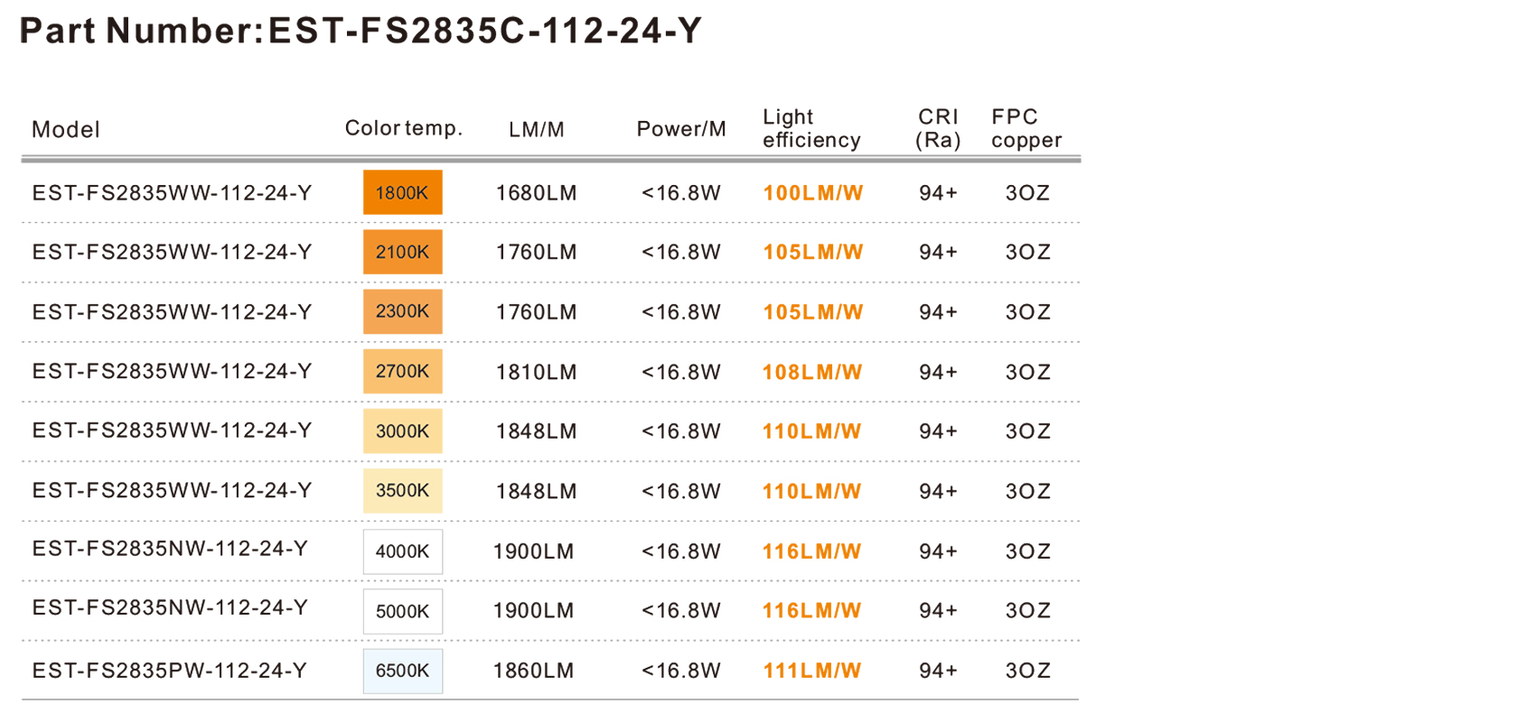Click the Model column header
This screenshot has height=713, width=1527.
pyautogui.click(x=66, y=129)
